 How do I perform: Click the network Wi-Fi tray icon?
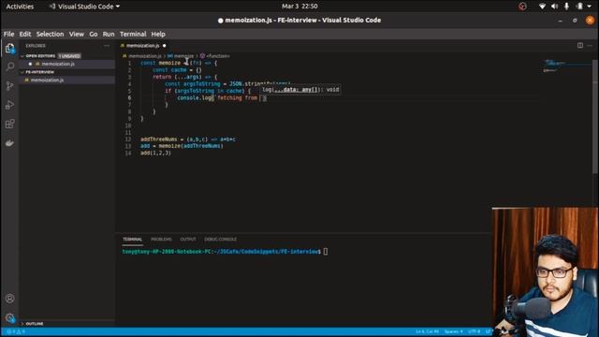pos(542,7)
